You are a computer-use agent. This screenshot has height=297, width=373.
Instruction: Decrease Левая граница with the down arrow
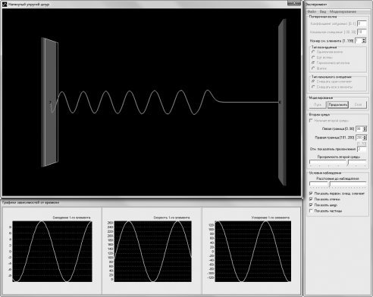click(x=365, y=130)
